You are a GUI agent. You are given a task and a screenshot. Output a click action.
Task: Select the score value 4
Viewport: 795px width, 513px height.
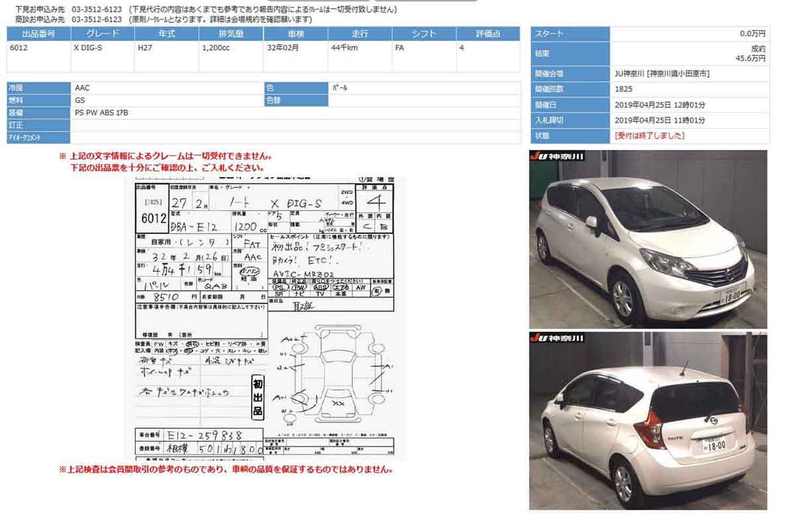(461, 48)
